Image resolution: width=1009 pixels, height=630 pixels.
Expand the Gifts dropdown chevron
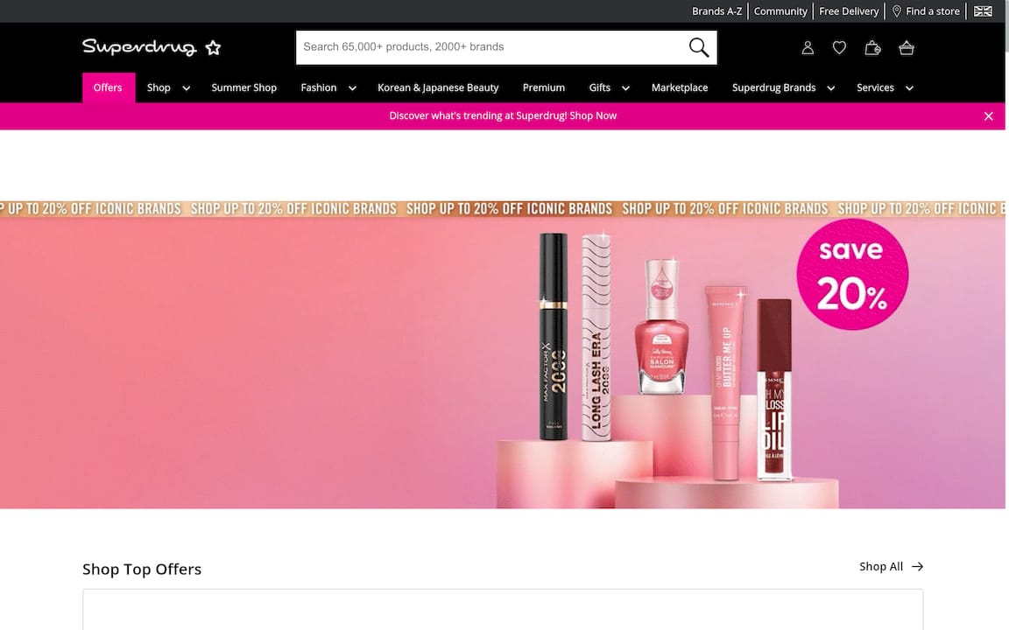coord(625,88)
